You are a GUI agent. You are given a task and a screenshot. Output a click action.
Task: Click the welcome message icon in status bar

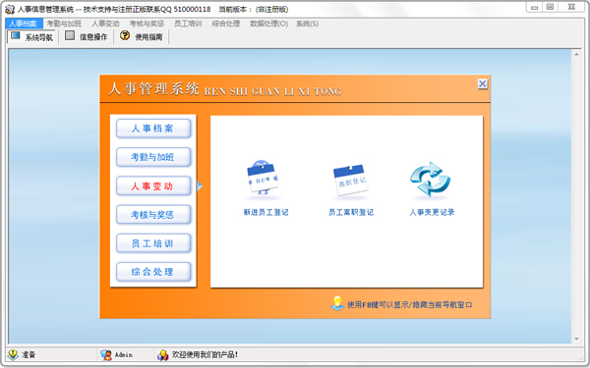pos(163,354)
